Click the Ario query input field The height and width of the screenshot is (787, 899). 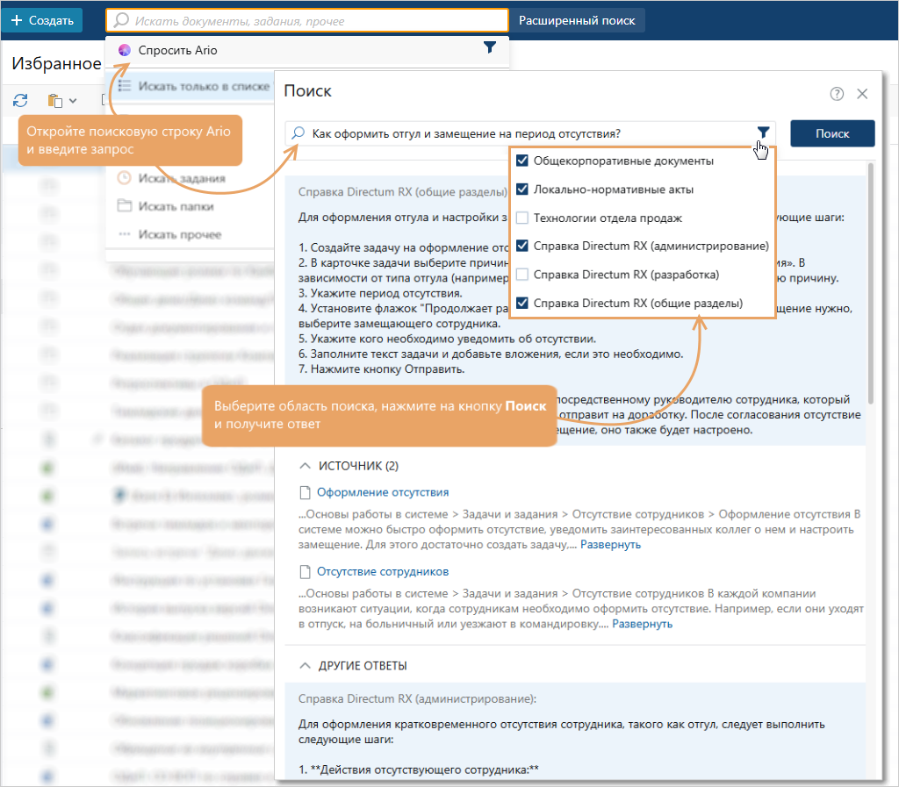point(530,133)
